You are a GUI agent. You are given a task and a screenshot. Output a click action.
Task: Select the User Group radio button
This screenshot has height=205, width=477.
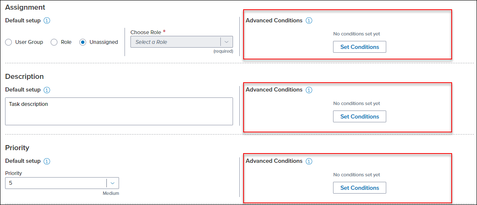pyautogui.click(x=8, y=42)
